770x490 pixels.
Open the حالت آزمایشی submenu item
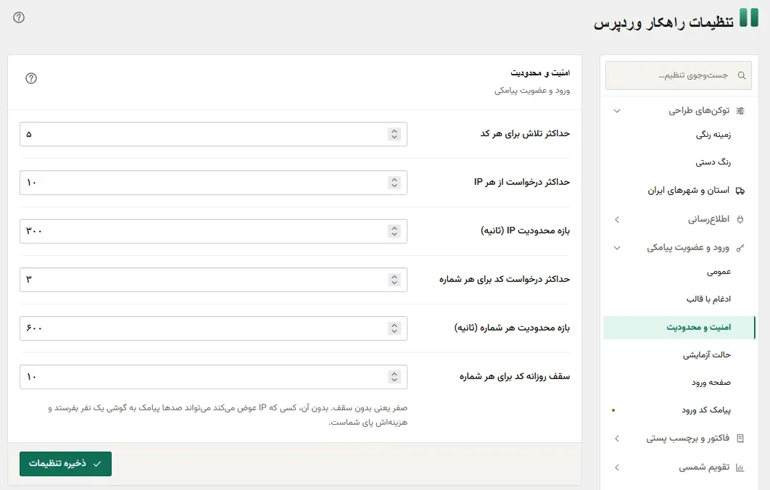[x=707, y=354]
